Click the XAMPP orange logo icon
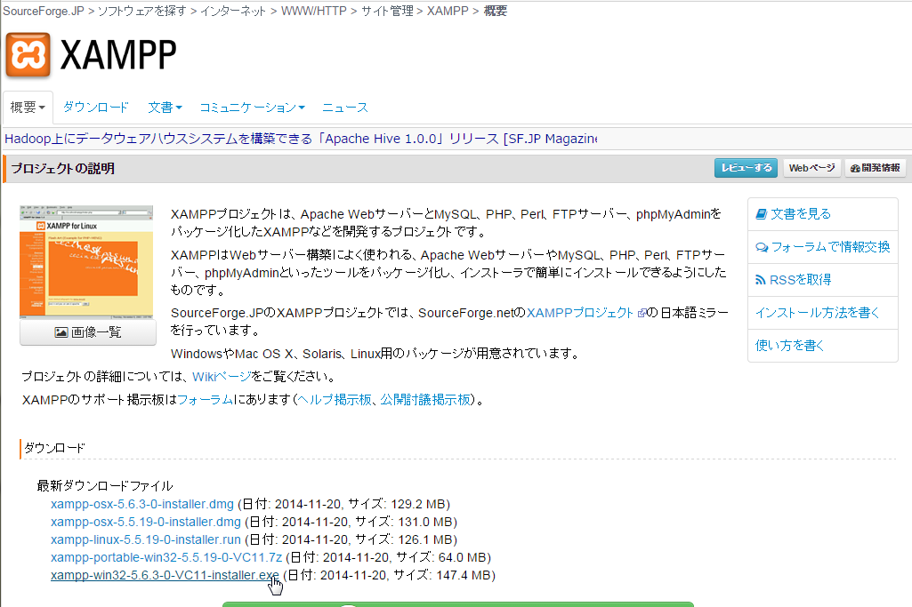This screenshot has height=607, width=912. [28, 55]
